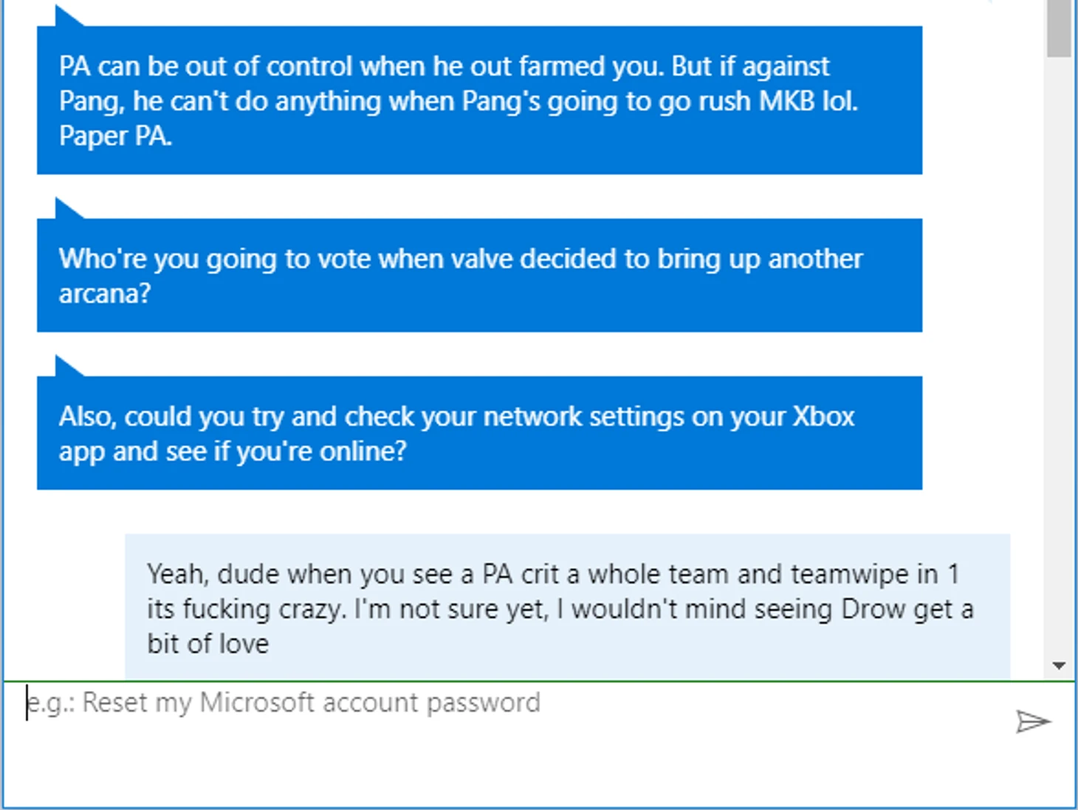Click 'Paper PA.' text in the first bubble
The width and height of the screenshot is (1078, 810).
tap(115, 136)
